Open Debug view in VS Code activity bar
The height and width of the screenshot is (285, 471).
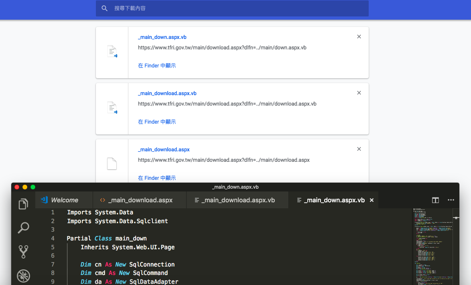[x=23, y=276]
